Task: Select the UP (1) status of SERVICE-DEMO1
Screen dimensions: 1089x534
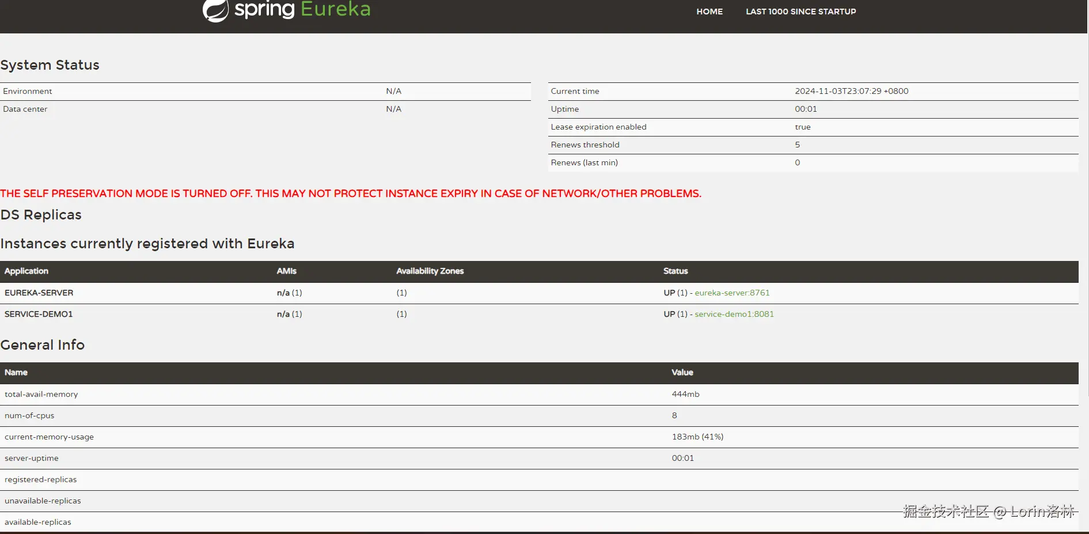Action: click(x=676, y=314)
